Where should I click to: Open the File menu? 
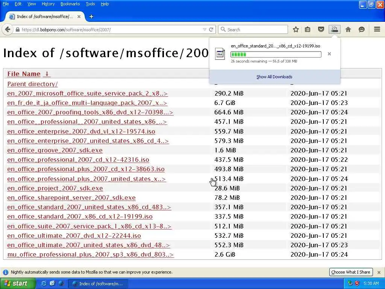(x=6, y=4)
